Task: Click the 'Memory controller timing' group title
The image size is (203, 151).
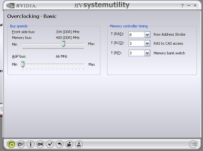Action: click(x=129, y=26)
